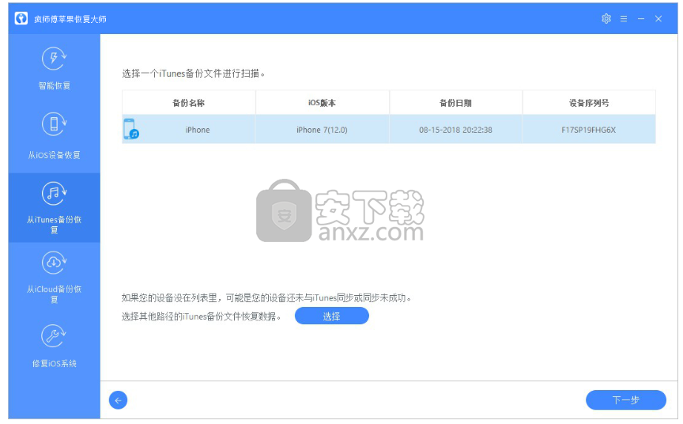Select the iTunes backup music note icon
The image size is (683, 424).
(x=54, y=194)
